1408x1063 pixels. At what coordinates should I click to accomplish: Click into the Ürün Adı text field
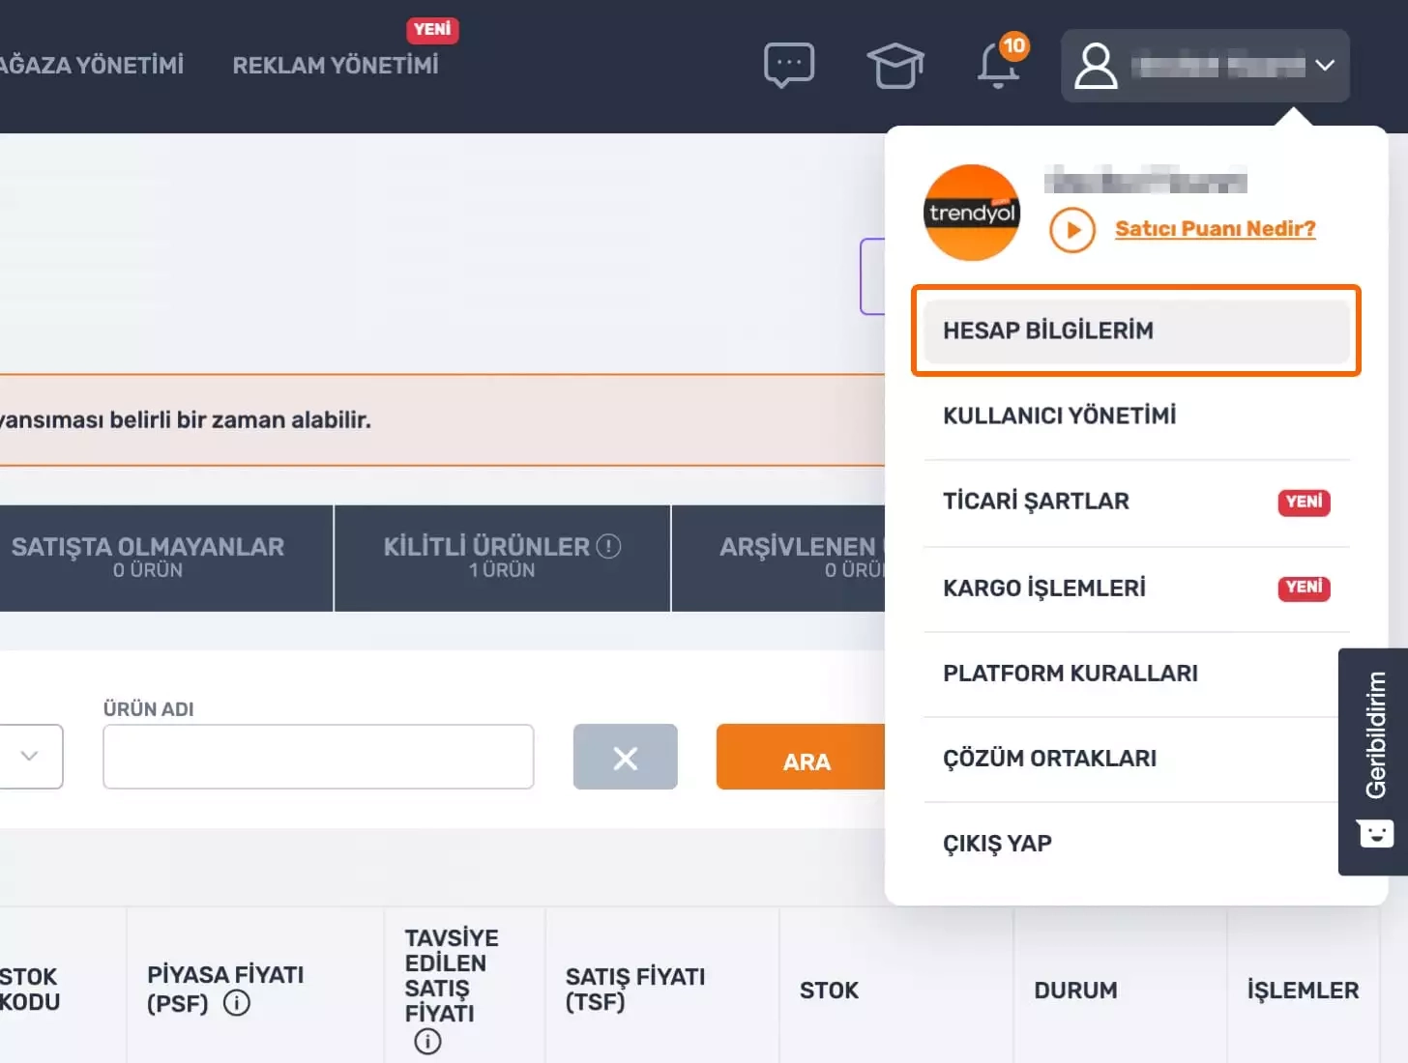tap(318, 757)
